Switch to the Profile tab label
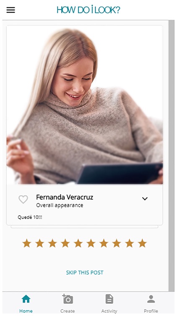This screenshot has height=316, width=177. tap(151, 311)
